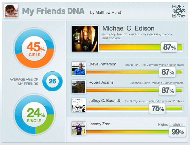Image resolution: width=190 pixels, height=145 pixels.
Task: Select Steve Patterson's profile thumbnail
Action: 79,69
